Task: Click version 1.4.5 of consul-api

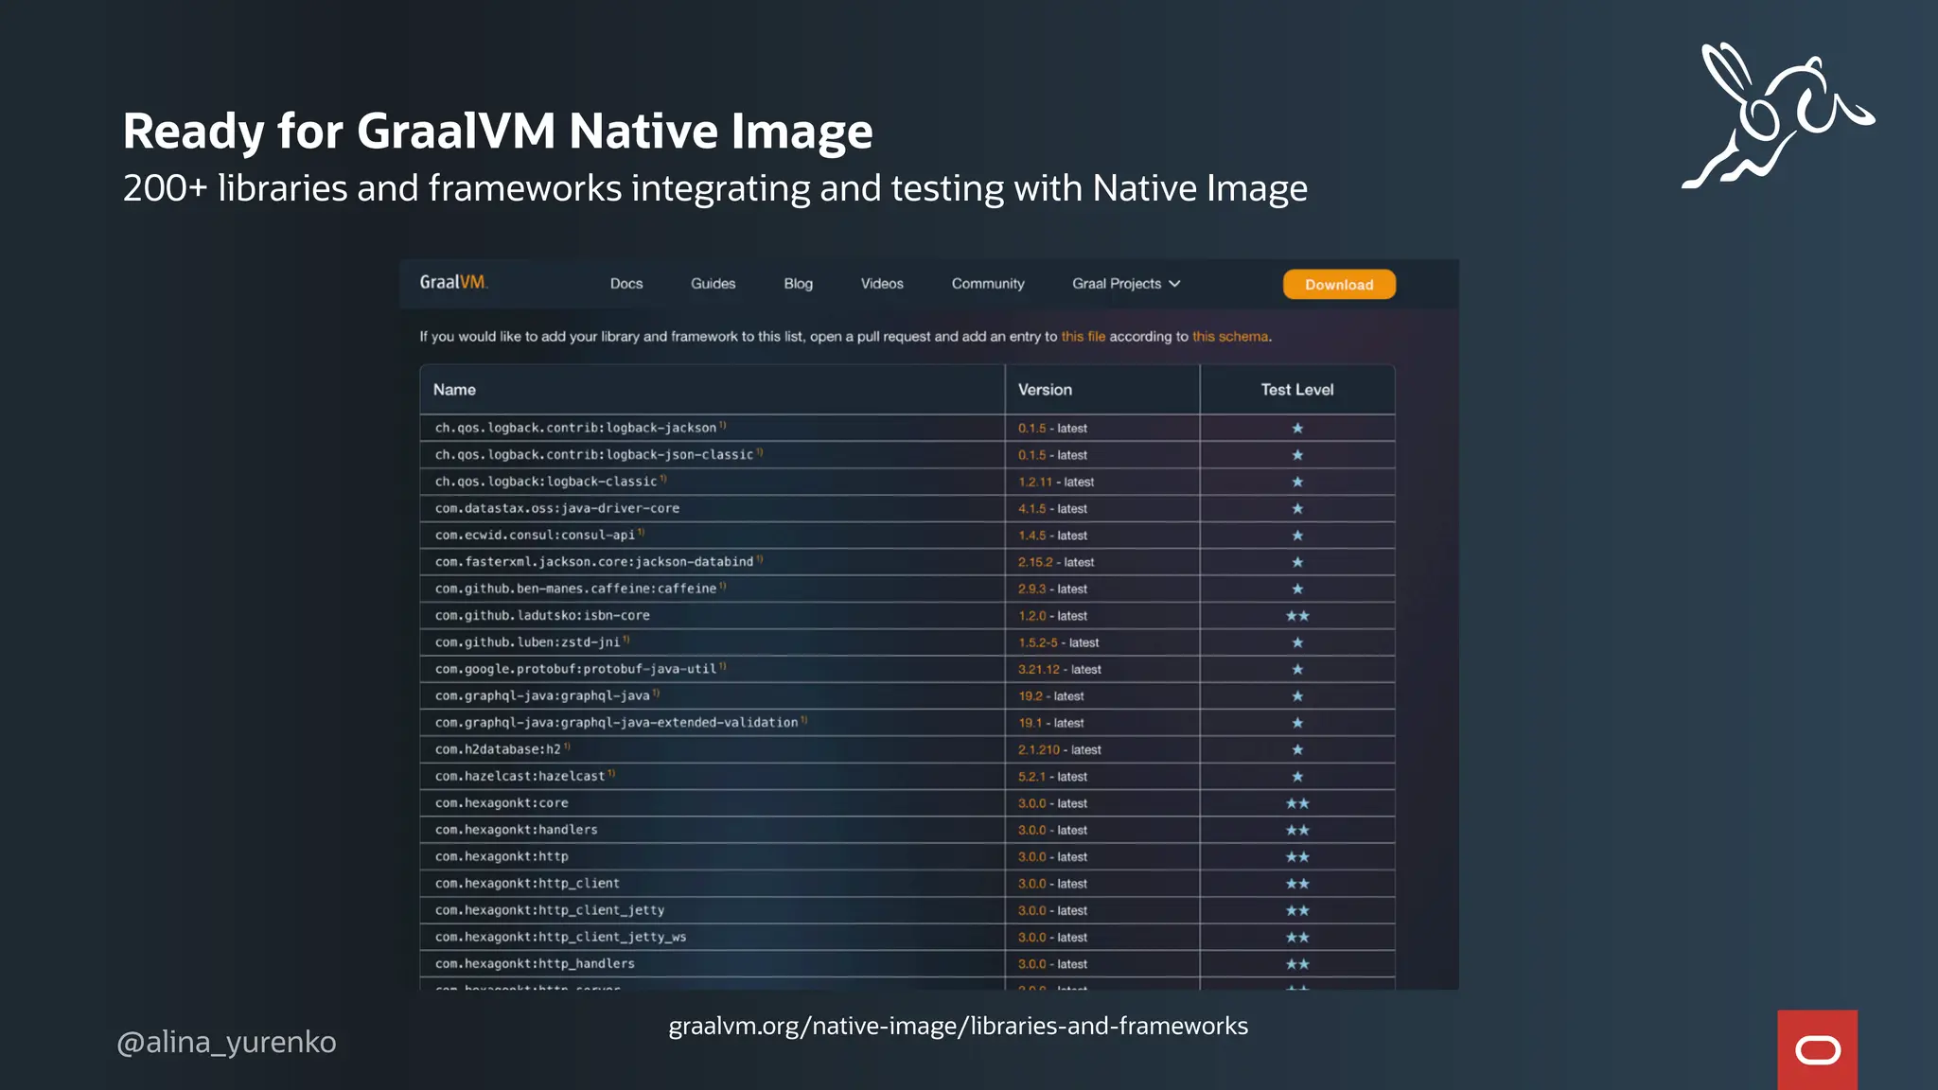Action: tap(1031, 536)
